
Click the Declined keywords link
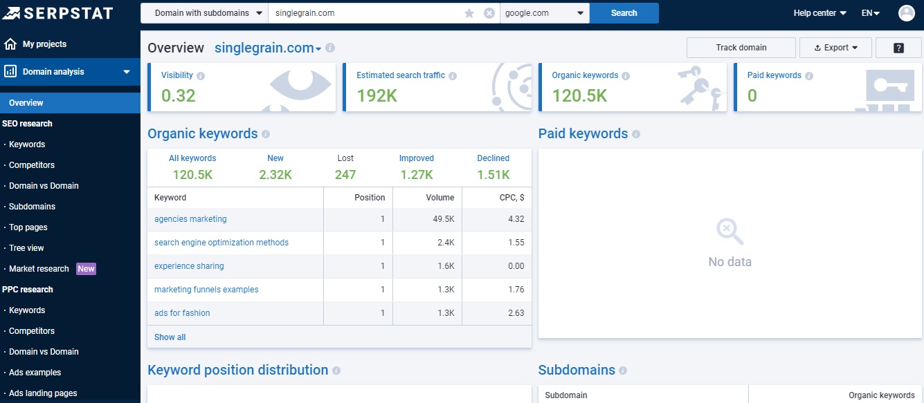click(493, 158)
